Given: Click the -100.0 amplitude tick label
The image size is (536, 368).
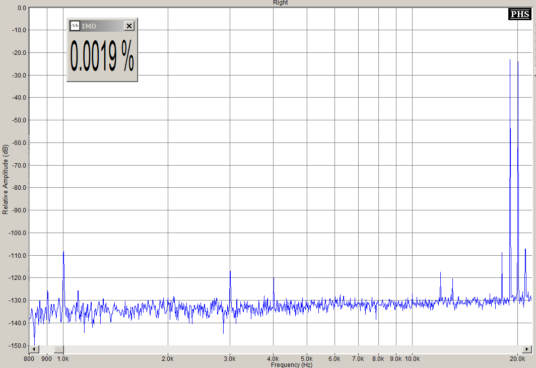Looking at the screenshot, I should (18, 233).
